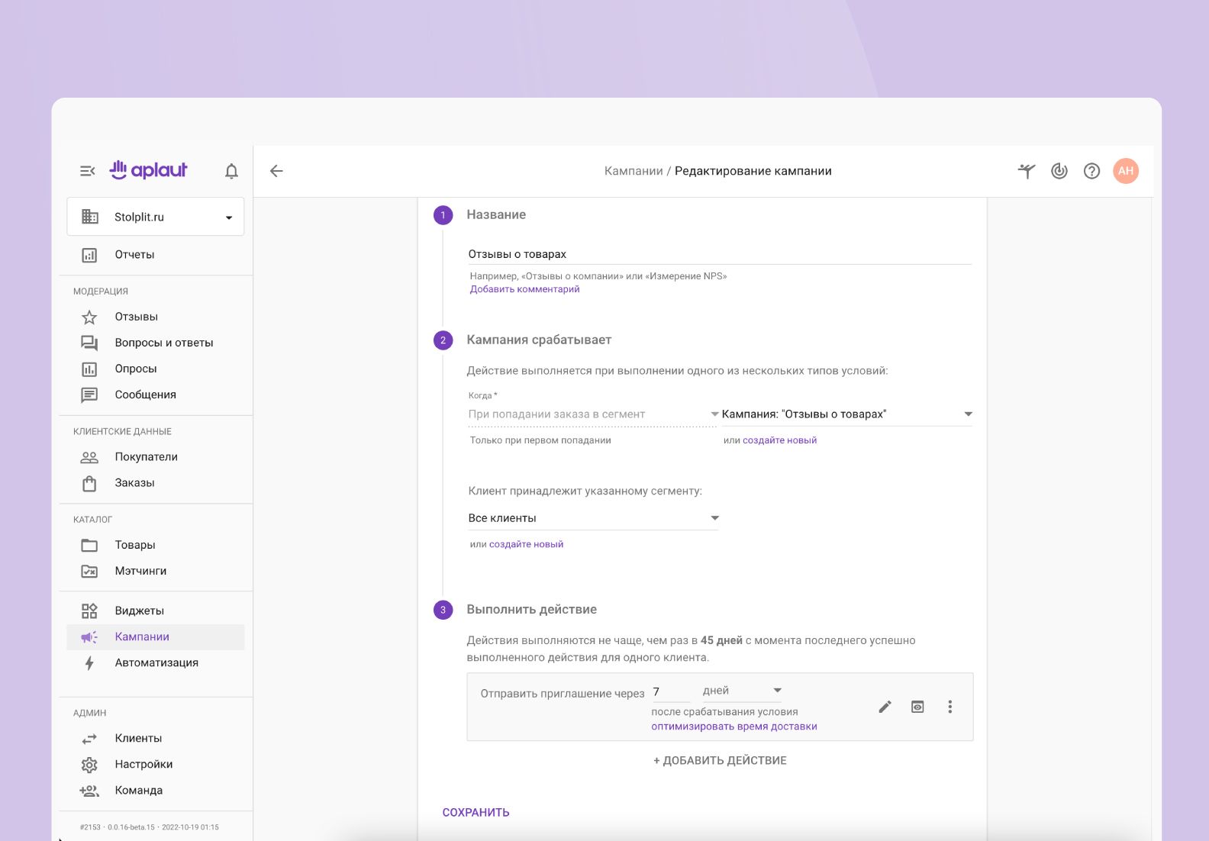The height and width of the screenshot is (841, 1209).
Task: Click '+ ДОБАВИТЬ ДЕЙСТВИЕ' button
Action: click(720, 761)
